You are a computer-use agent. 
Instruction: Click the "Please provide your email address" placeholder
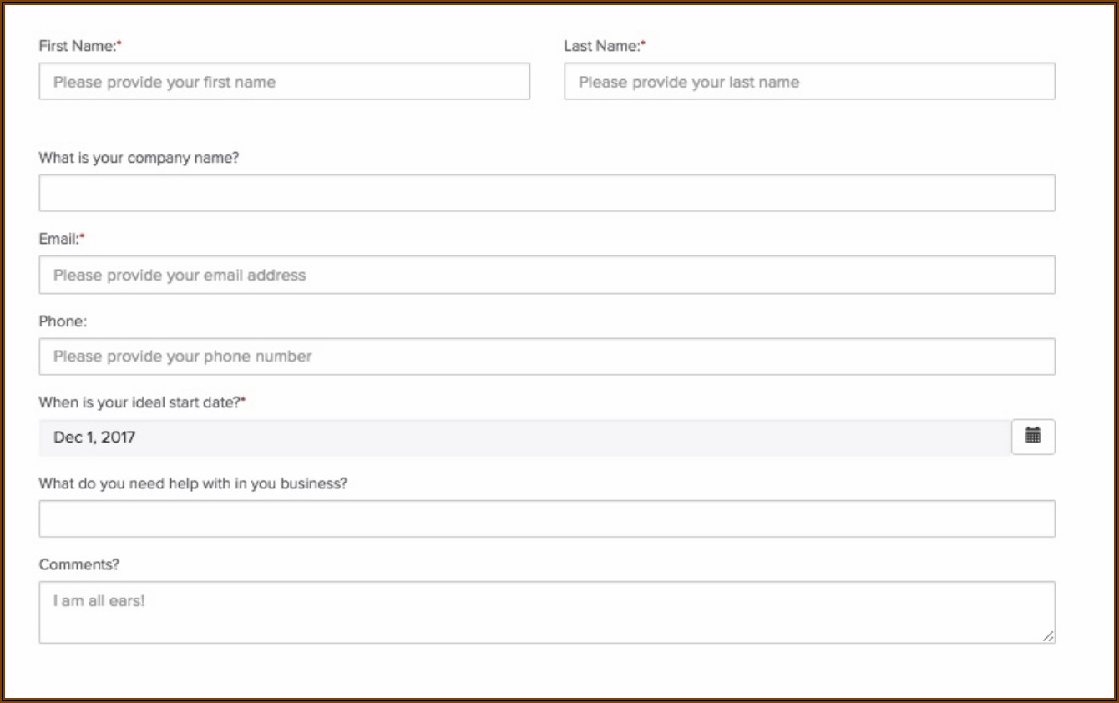coord(180,275)
